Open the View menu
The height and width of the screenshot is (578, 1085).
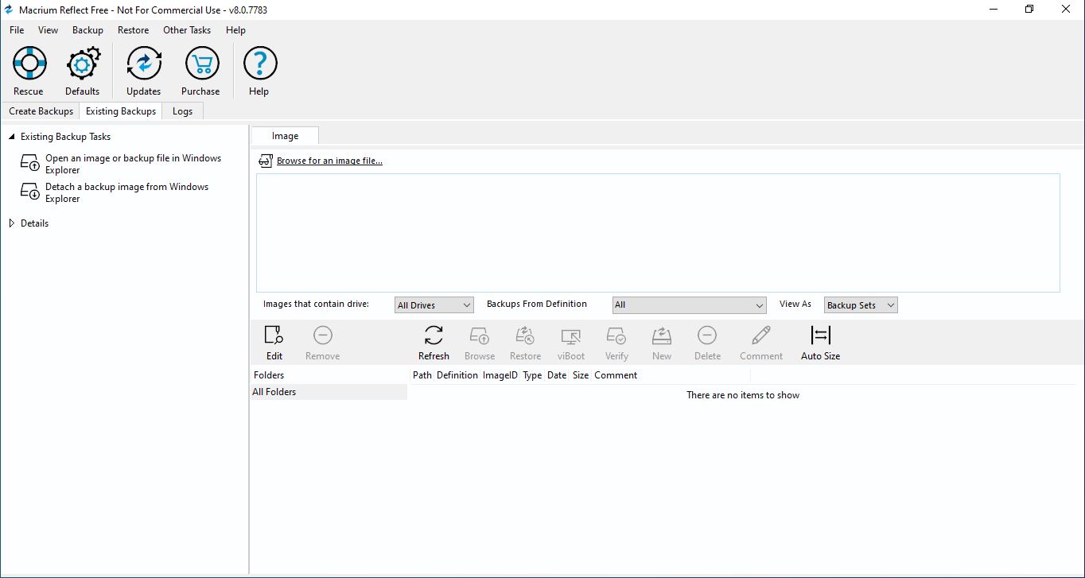(49, 30)
